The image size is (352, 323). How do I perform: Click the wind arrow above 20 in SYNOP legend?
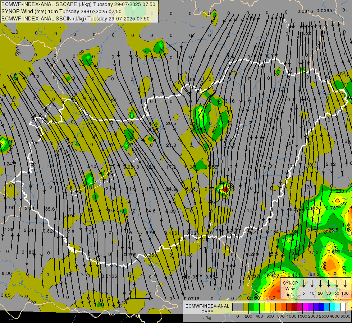pos(320,283)
